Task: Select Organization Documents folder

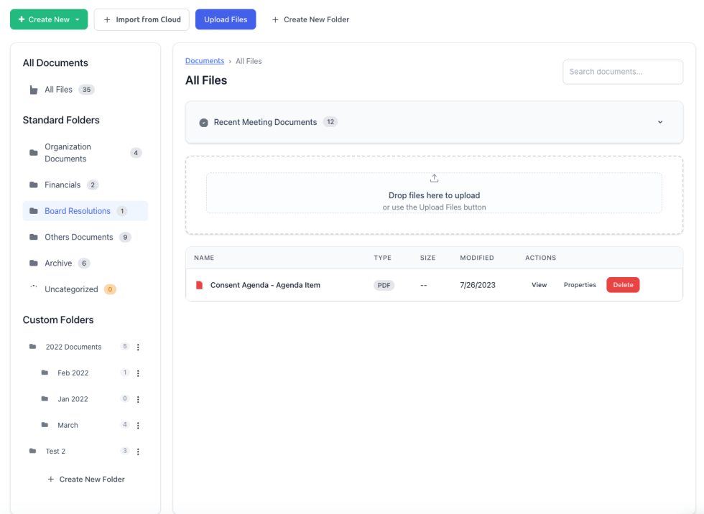Action: click(x=85, y=153)
